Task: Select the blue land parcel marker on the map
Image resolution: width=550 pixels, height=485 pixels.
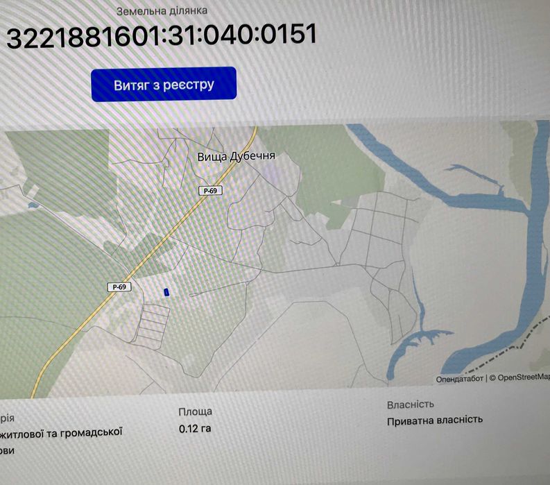Action: click(x=166, y=291)
